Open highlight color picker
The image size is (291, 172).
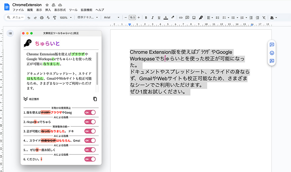(x=173, y=18)
